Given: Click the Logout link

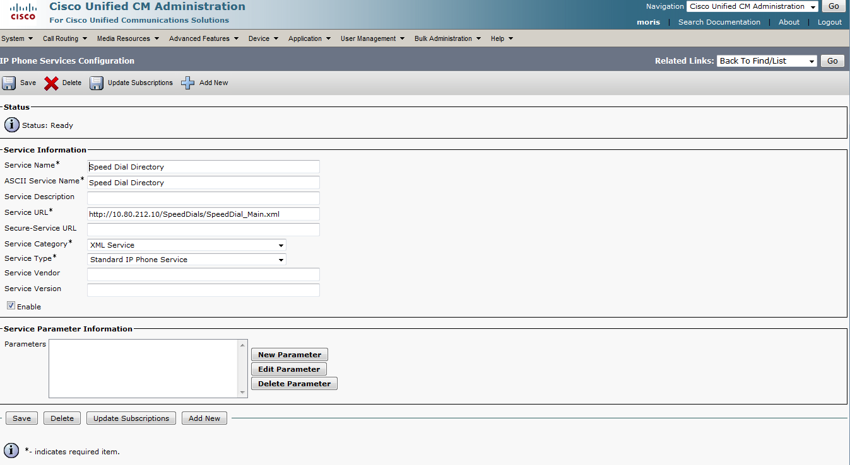Looking at the screenshot, I should (x=830, y=22).
